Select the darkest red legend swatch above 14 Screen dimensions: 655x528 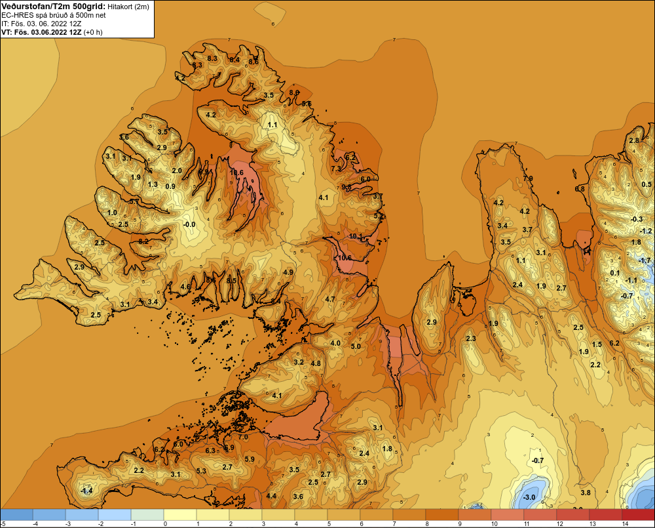(x=638, y=515)
